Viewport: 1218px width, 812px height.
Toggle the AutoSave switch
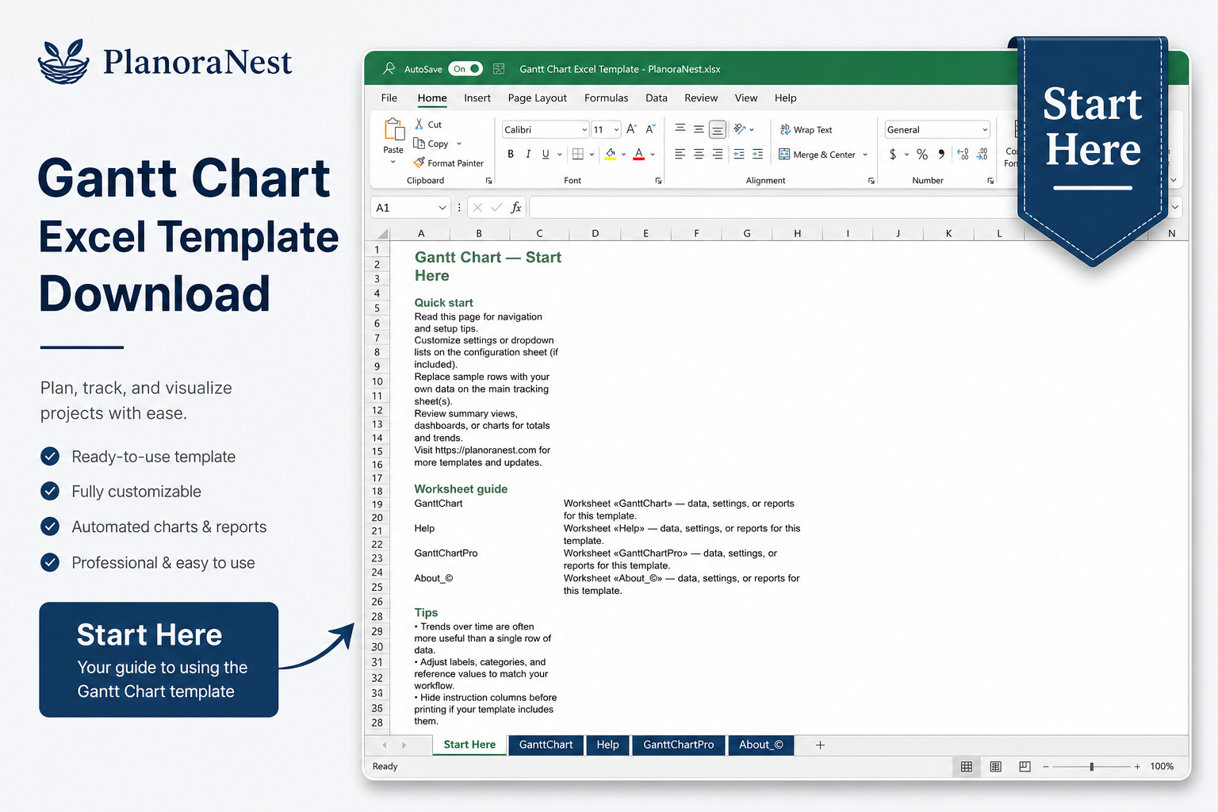[465, 69]
